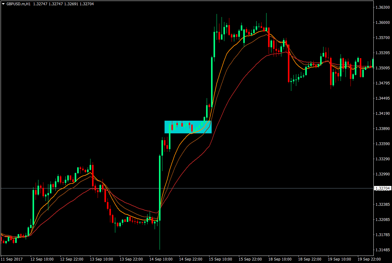
Task: Click the 1.34495 price axis label
Action: coord(382,98)
